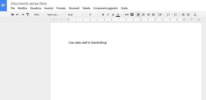Open the font size 11 dropdown
Viewport: 206px width, 100px height.
[94, 15]
